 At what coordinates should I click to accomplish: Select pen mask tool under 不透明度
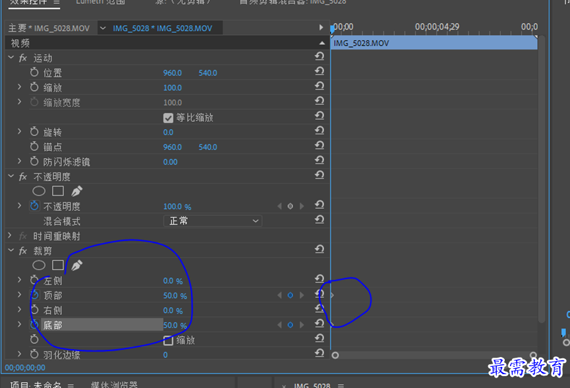click(76, 191)
